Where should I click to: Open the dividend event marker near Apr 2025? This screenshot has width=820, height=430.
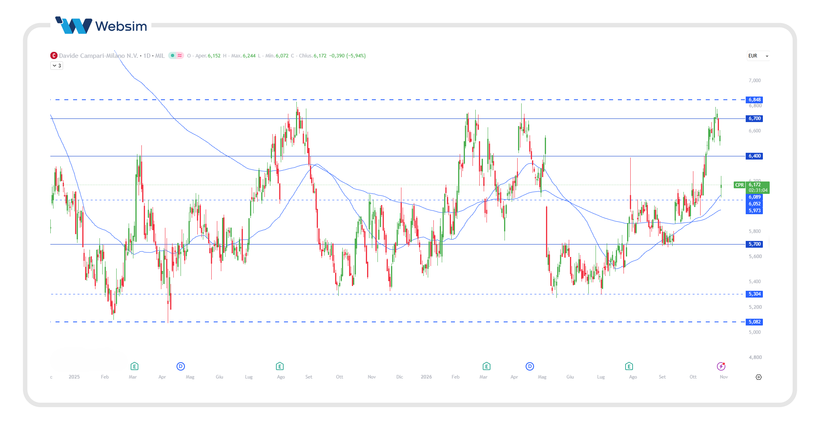pos(181,366)
